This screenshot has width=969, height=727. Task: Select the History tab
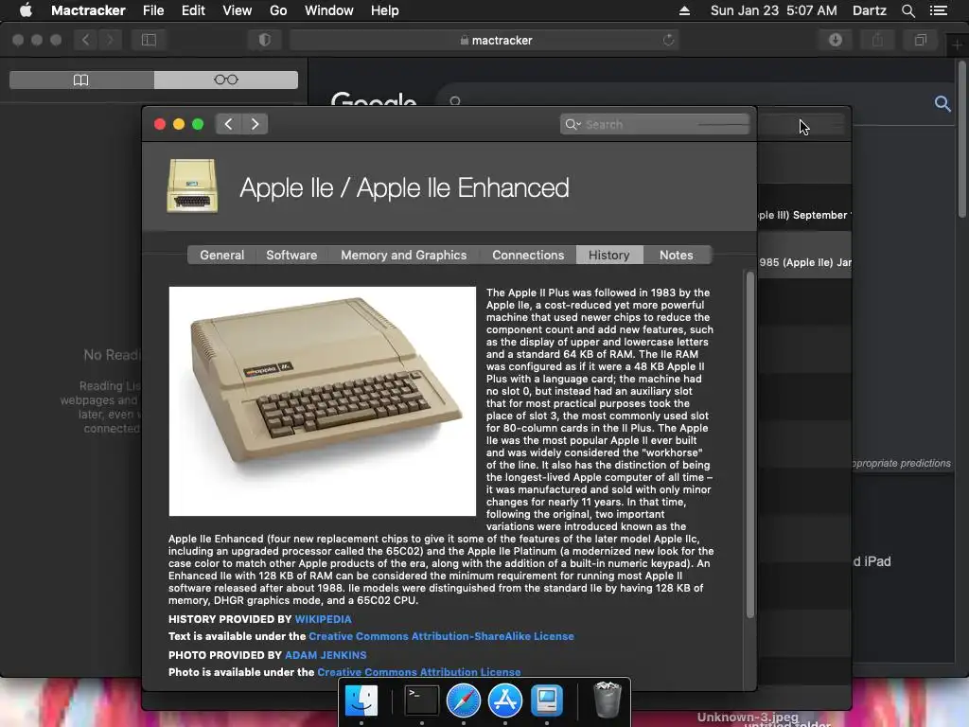click(609, 255)
